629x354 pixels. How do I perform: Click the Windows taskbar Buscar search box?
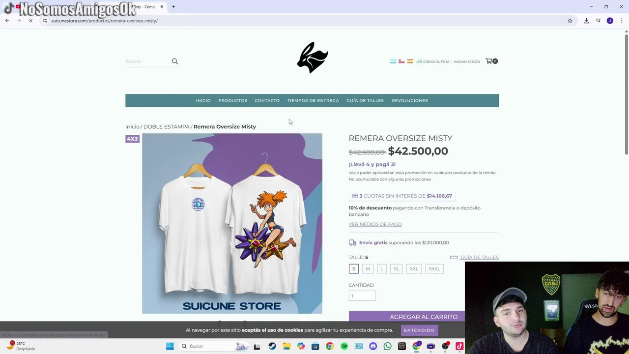point(213,346)
